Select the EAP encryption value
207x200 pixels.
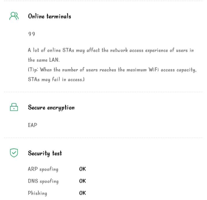[x=32, y=125]
